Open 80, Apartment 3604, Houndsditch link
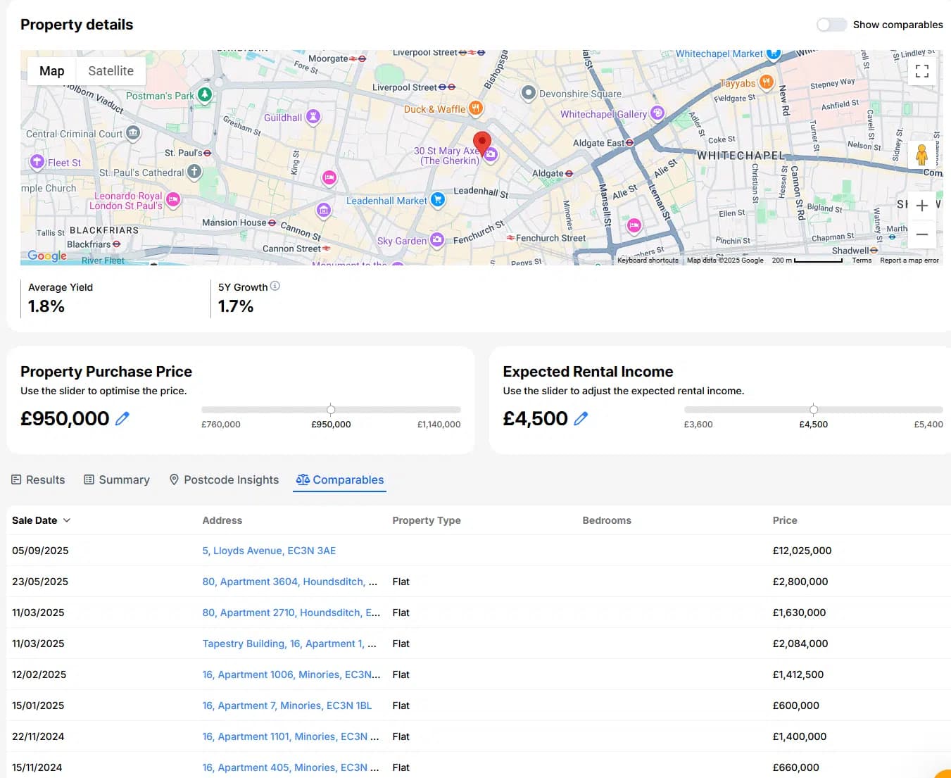This screenshot has width=951, height=778. tap(290, 582)
